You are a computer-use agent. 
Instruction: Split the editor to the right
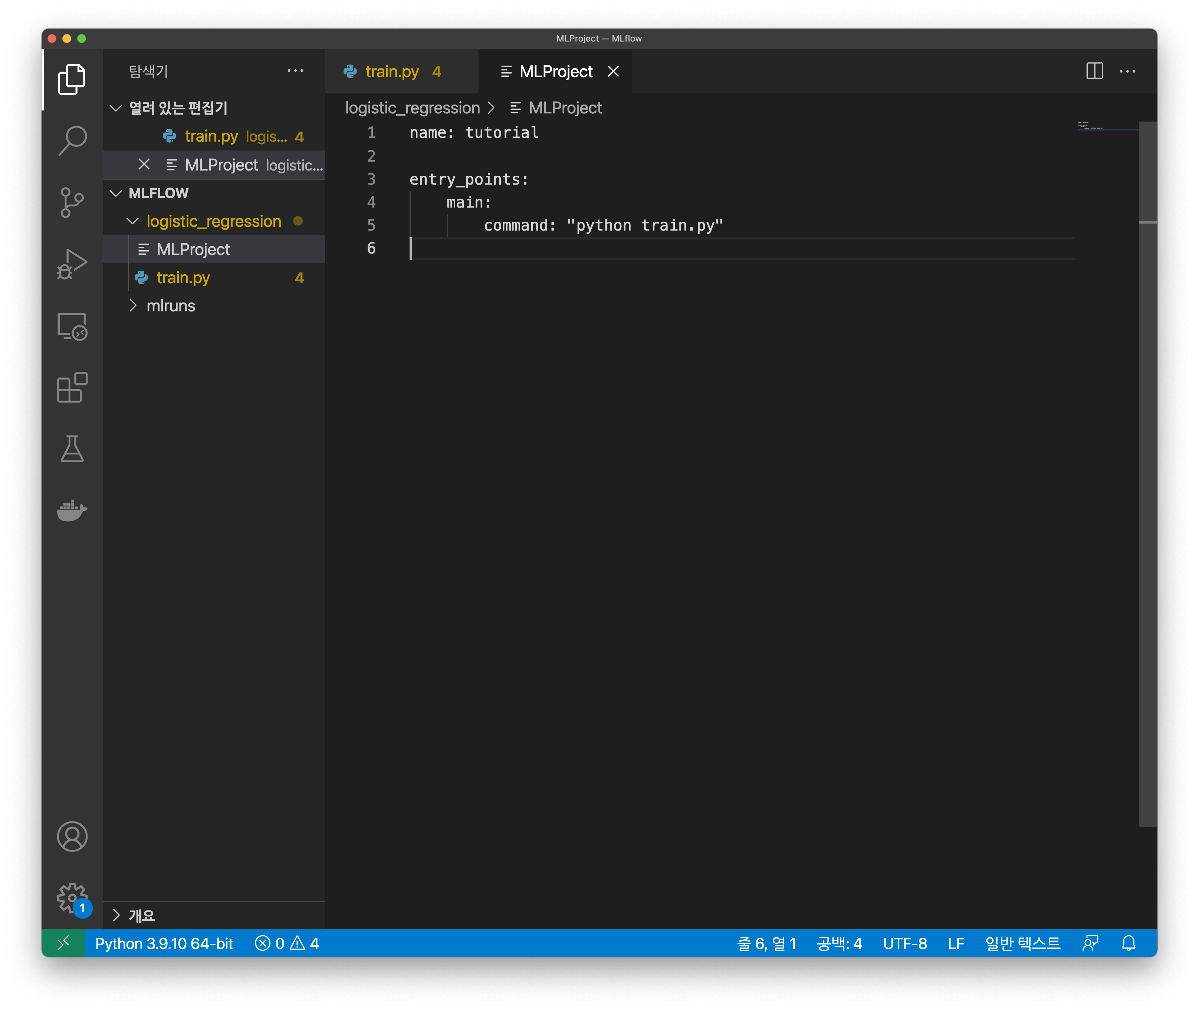coord(1094,71)
